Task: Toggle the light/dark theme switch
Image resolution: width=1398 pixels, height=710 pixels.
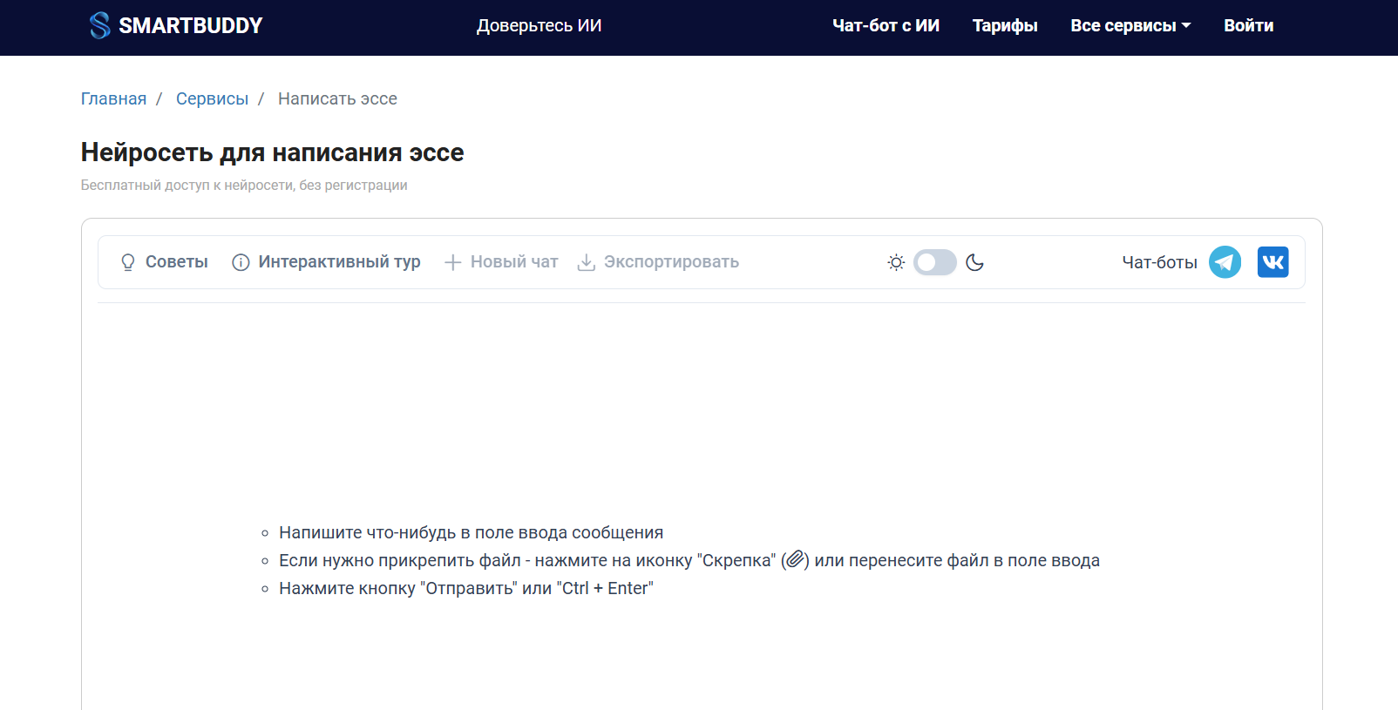Action: pos(934,262)
